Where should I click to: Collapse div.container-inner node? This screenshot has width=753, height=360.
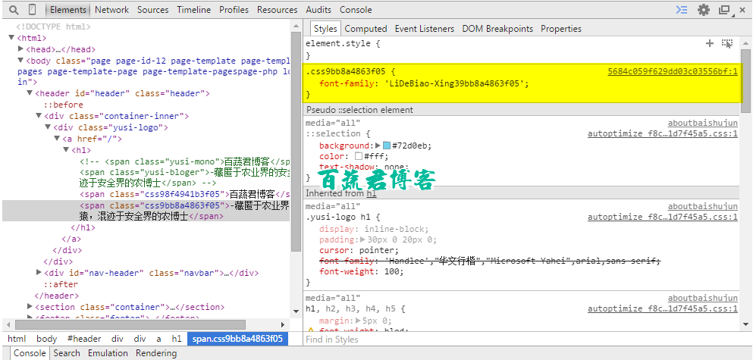39,116
